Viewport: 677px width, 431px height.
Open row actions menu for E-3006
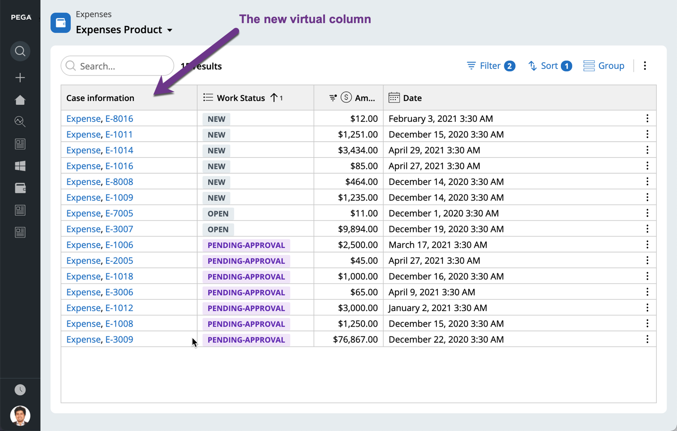647,292
